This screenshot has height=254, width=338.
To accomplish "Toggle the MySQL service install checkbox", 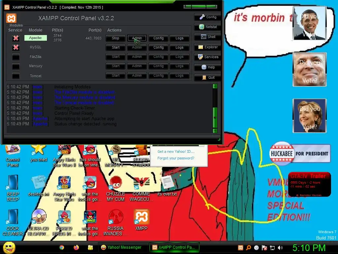I will point(16,47).
